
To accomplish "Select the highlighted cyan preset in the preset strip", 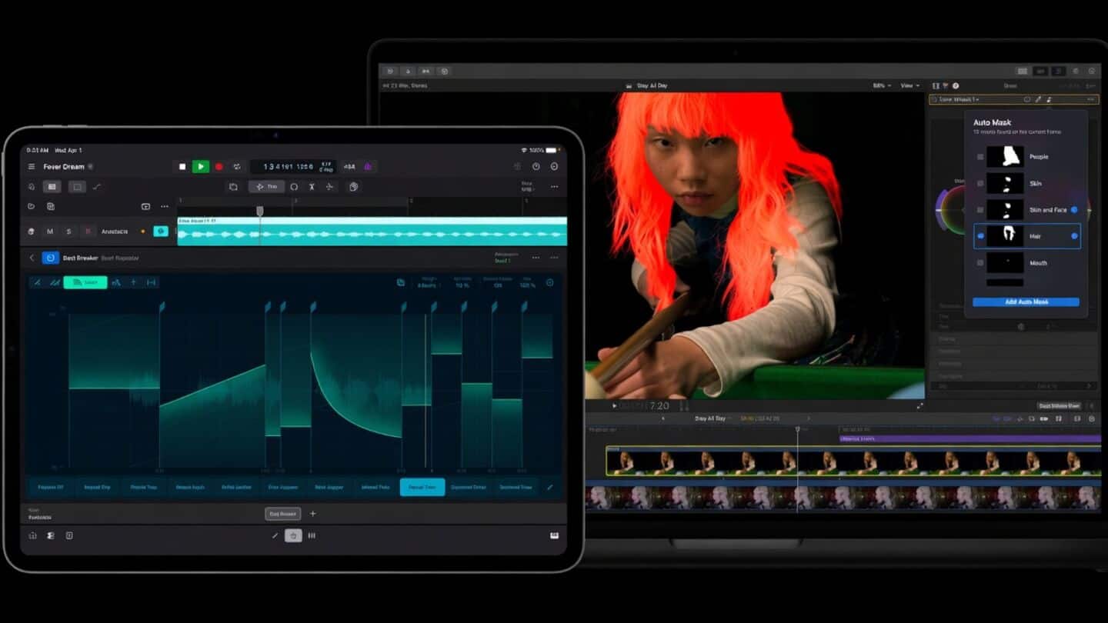I will (422, 487).
